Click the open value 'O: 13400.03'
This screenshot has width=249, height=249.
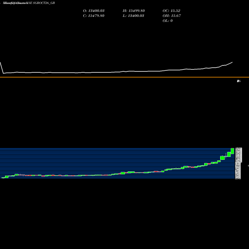click(94, 11)
